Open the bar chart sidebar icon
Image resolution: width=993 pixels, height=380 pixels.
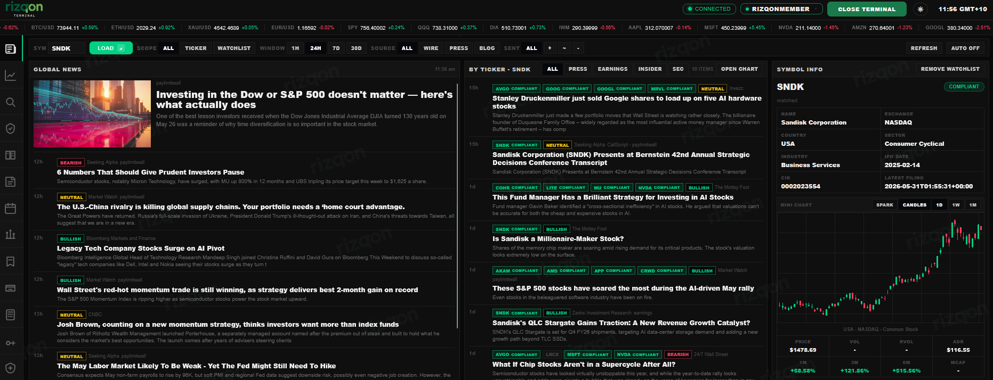[10, 235]
